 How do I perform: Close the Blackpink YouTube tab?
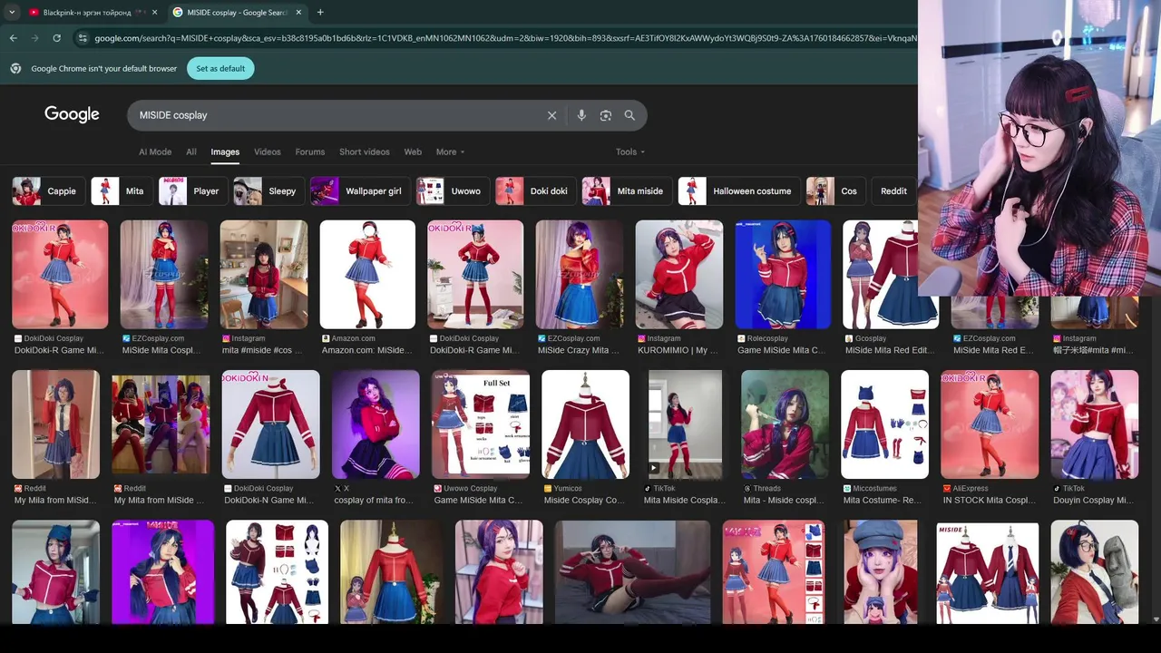[154, 13]
